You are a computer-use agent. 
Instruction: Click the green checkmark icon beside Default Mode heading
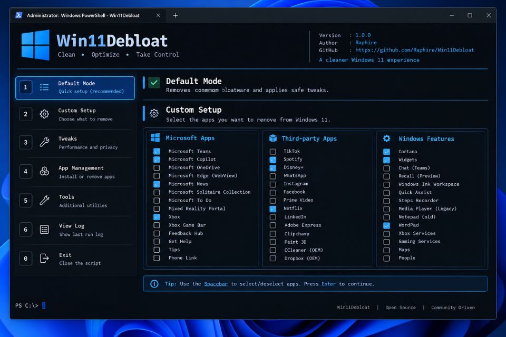point(154,83)
